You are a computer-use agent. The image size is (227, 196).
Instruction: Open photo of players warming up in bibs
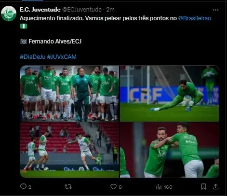tap(69, 150)
